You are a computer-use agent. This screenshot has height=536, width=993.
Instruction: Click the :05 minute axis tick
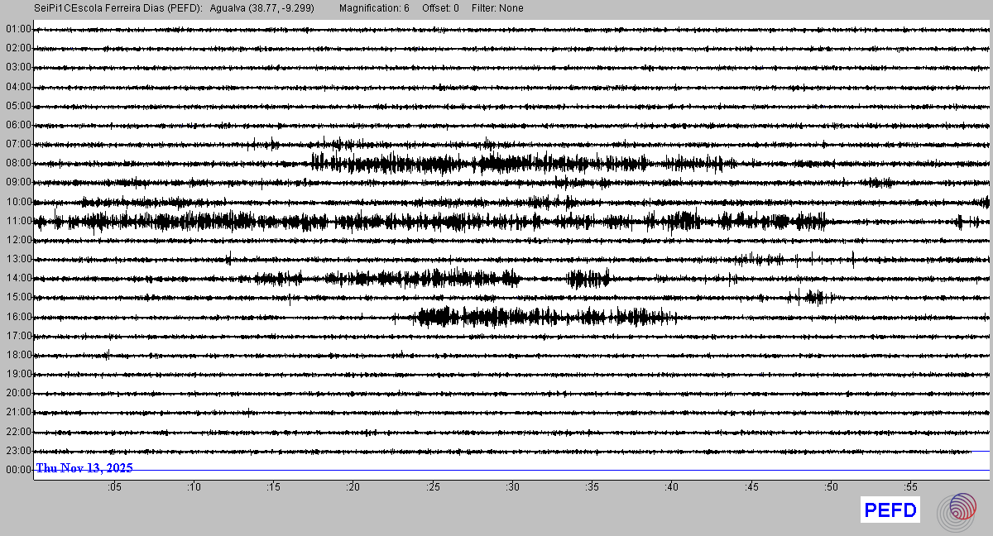[114, 487]
